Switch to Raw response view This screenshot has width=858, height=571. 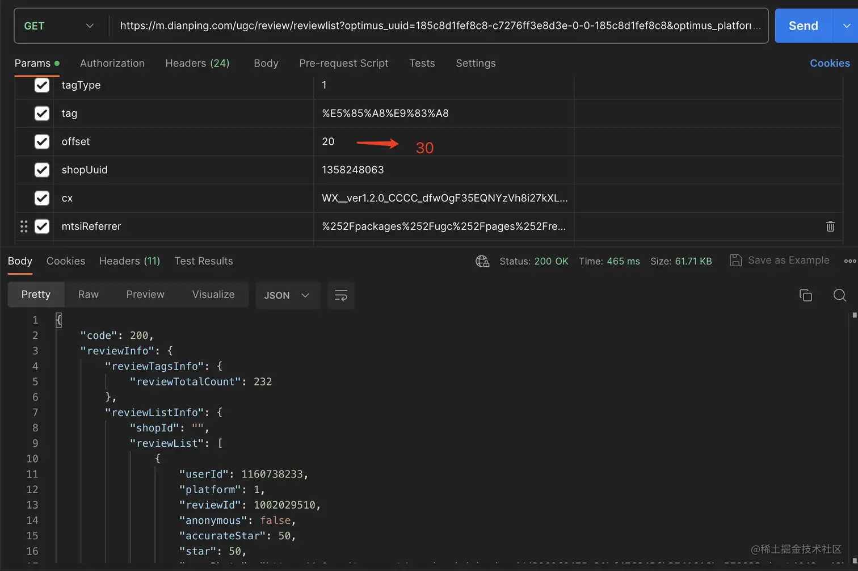click(89, 295)
